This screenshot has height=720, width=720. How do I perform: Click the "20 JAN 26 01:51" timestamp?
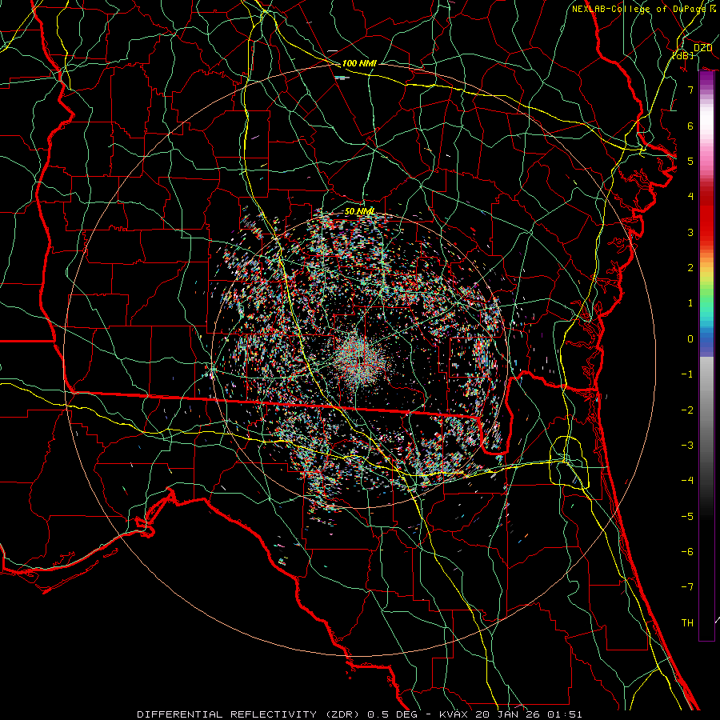click(x=529, y=714)
